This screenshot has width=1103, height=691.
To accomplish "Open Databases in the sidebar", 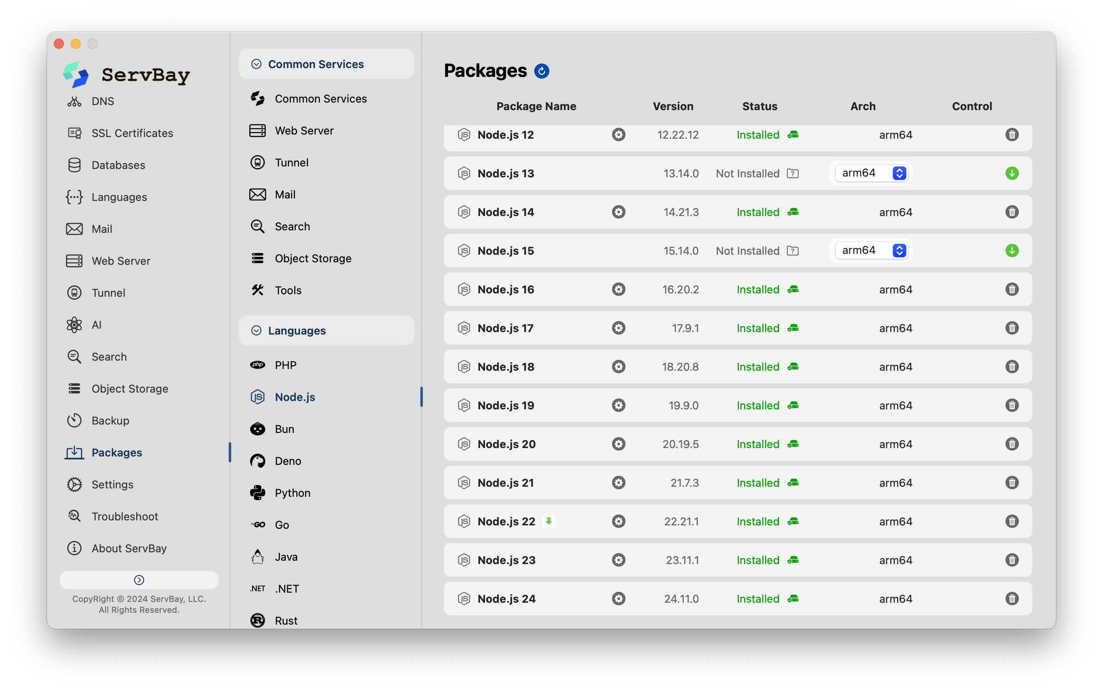I will [118, 165].
